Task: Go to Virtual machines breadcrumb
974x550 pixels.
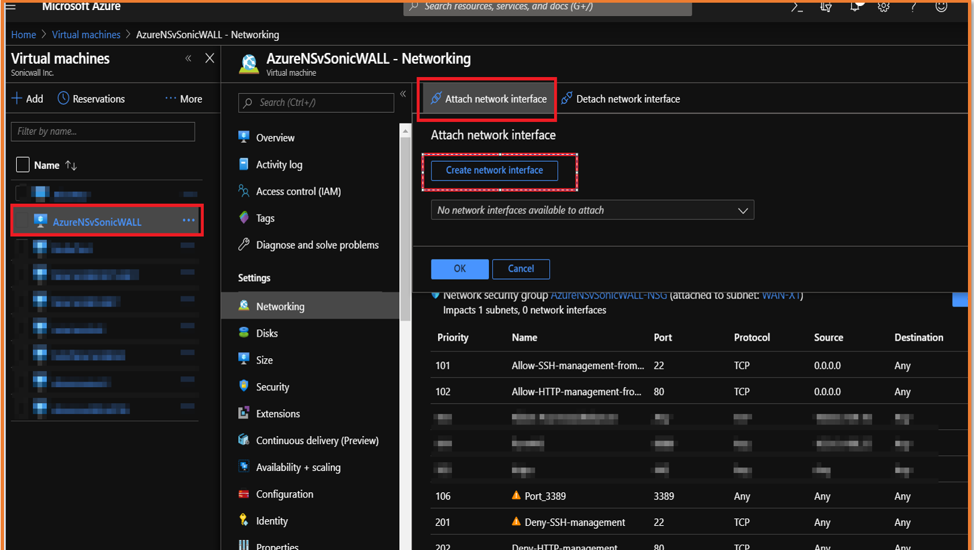Action: [x=87, y=34]
